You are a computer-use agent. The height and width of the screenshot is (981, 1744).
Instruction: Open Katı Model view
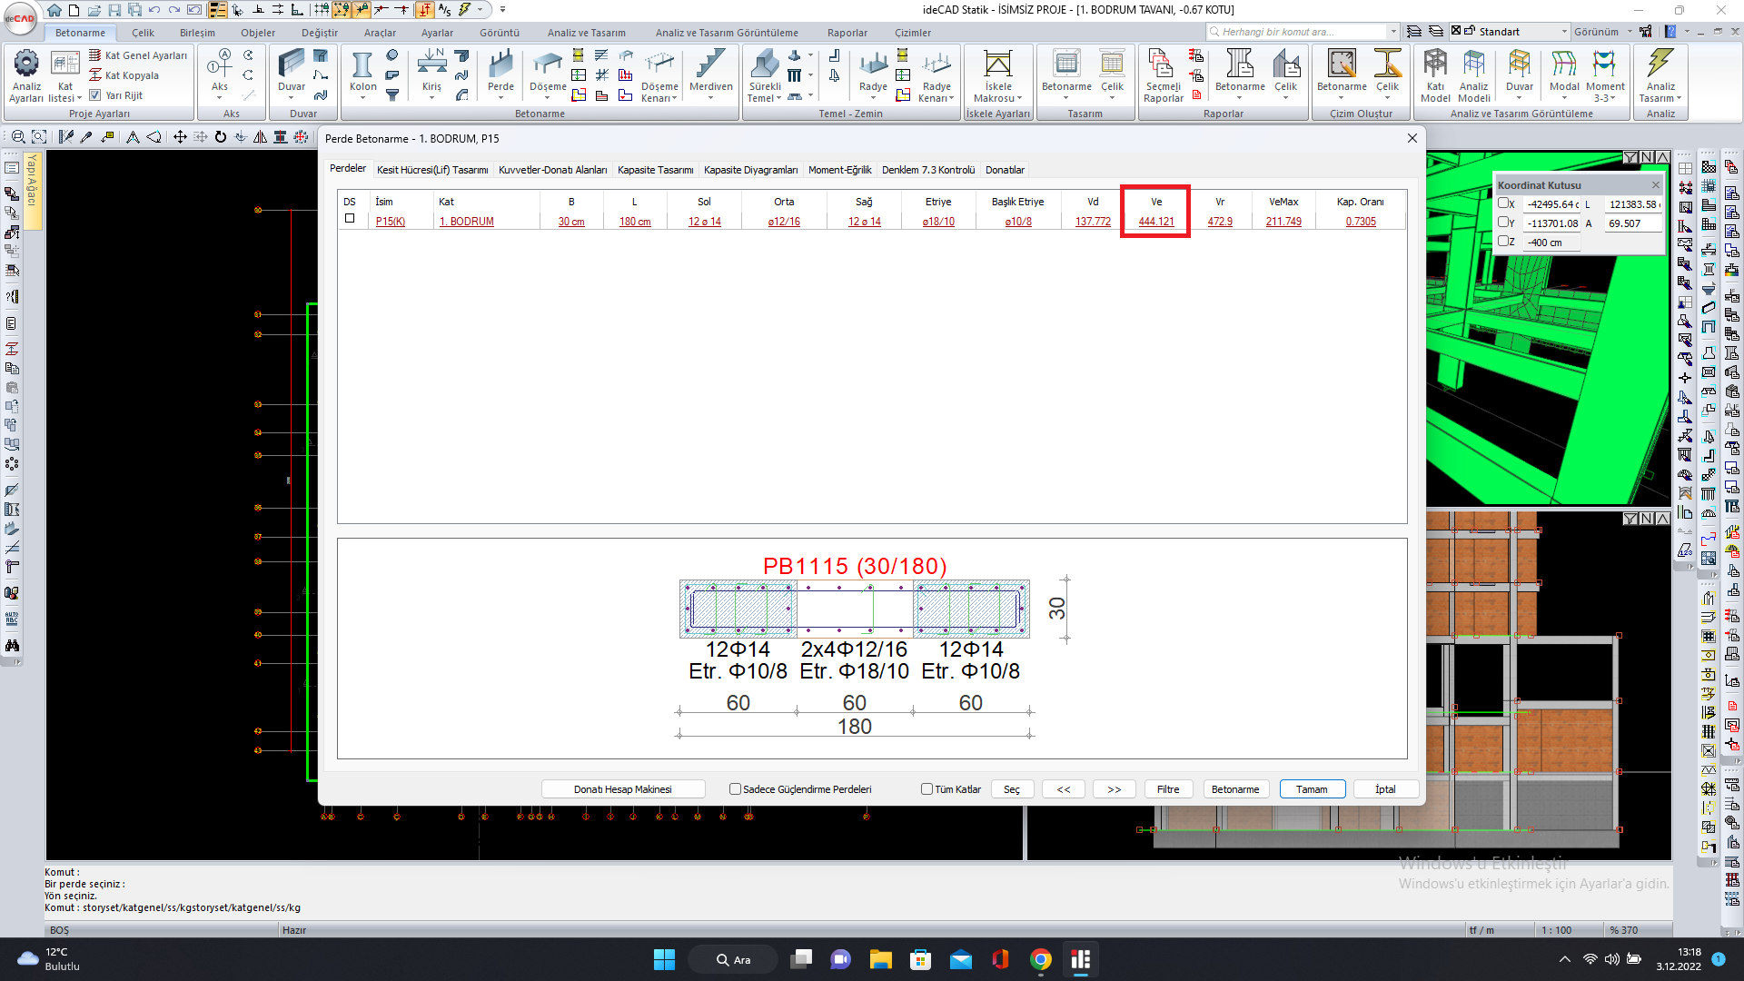1435,75
